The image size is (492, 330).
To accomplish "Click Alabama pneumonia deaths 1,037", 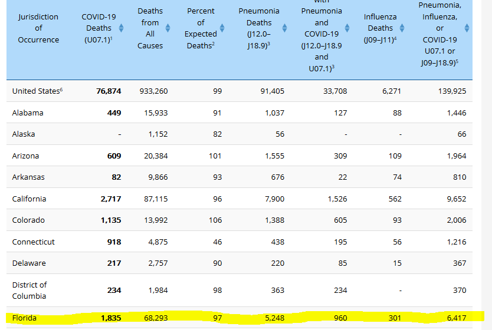I will point(274,113).
